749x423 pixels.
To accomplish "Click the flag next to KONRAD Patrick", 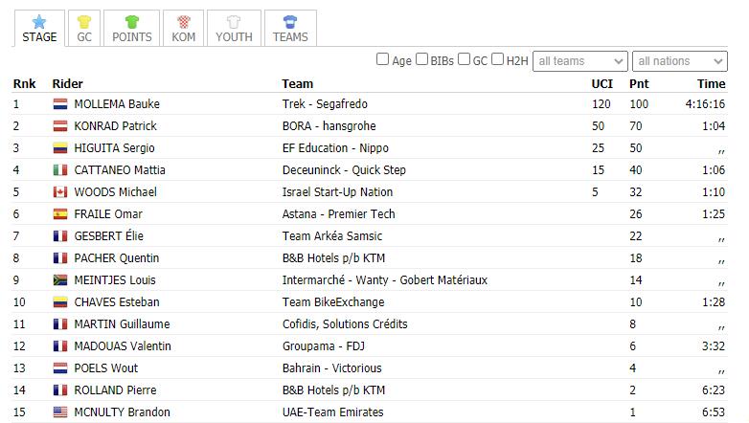I will [x=60, y=126].
